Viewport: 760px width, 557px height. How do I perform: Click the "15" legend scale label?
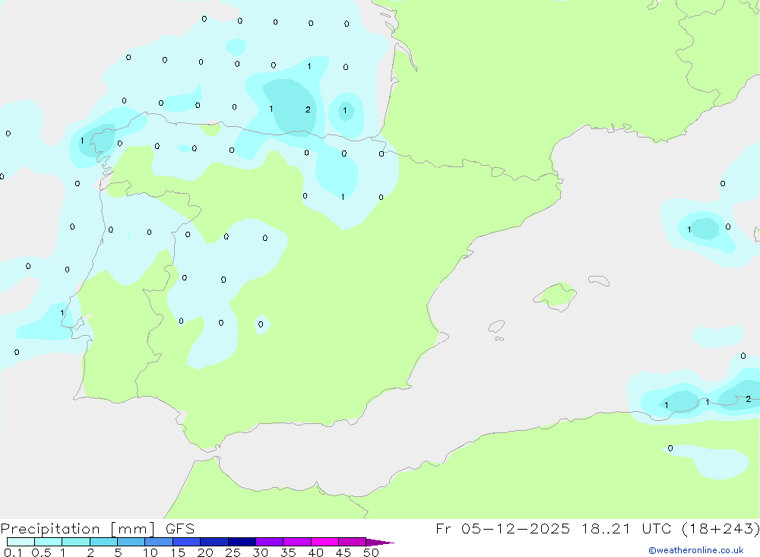pyautogui.click(x=178, y=552)
